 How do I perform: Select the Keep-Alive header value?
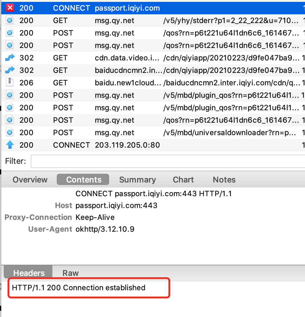pyautogui.click(x=95, y=217)
